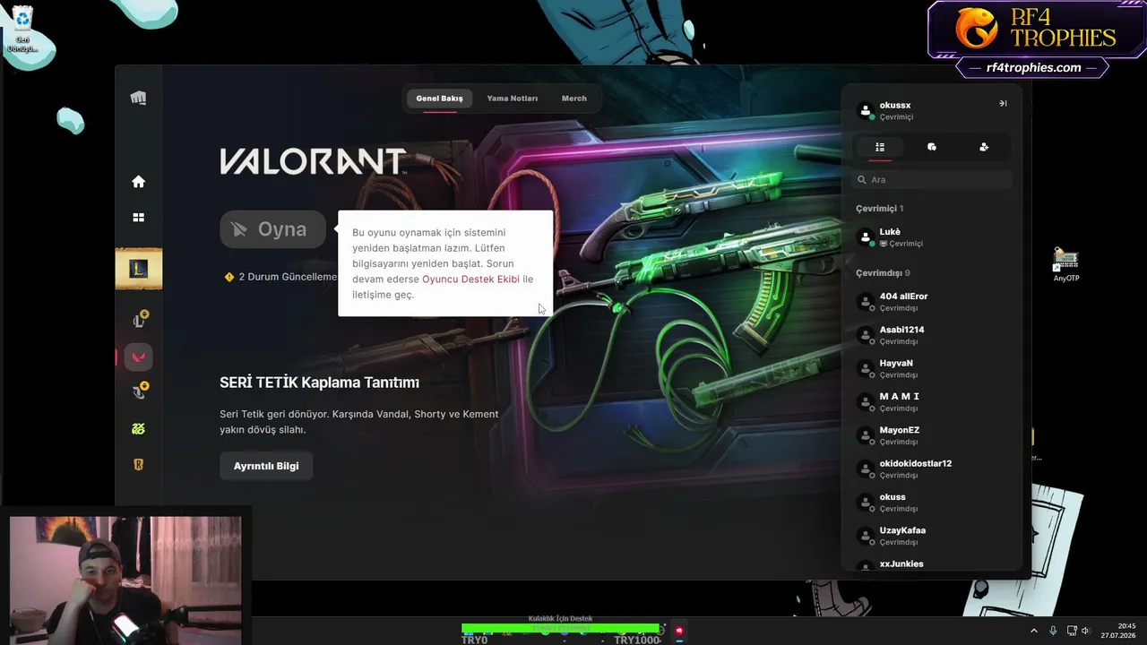Open the Oyuncu Destek Ekibi link
This screenshot has height=645, width=1147.
click(x=470, y=279)
